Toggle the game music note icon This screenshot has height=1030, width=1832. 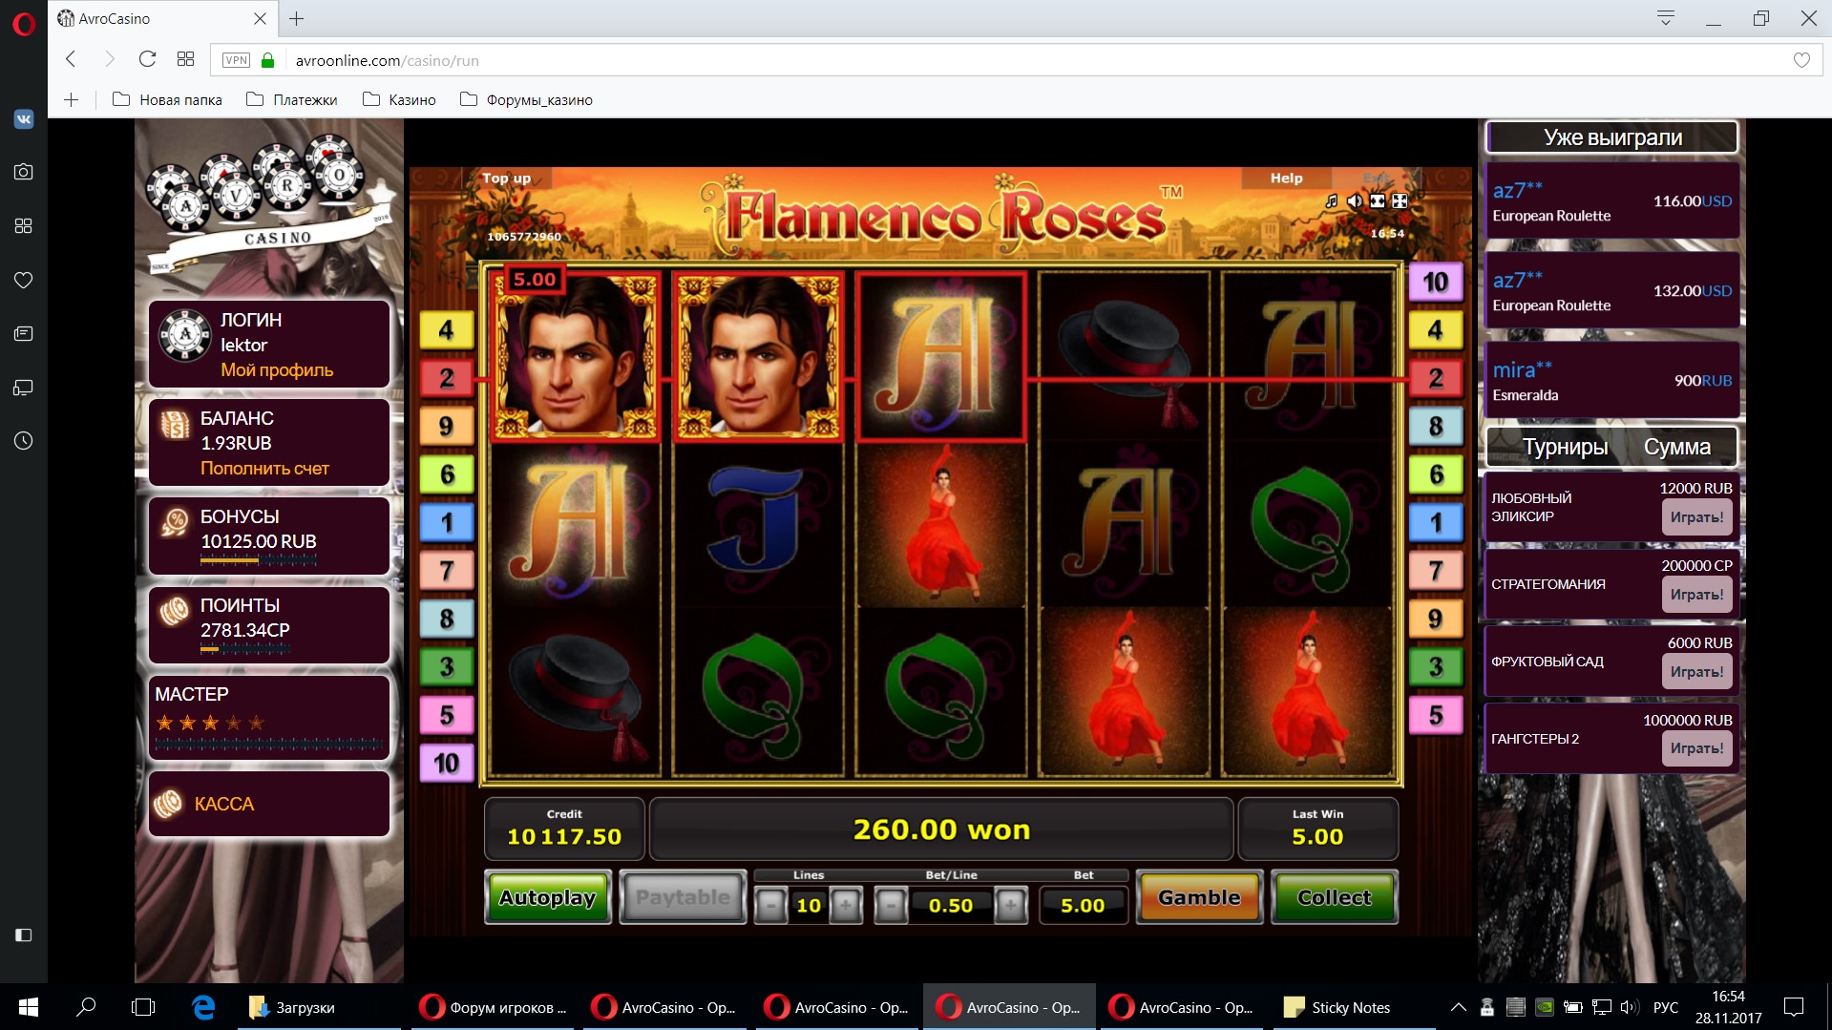click(1332, 200)
